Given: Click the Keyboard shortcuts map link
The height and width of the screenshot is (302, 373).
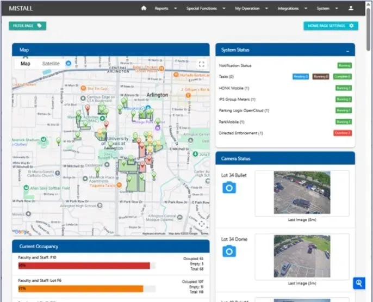Looking at the screenshot, I should point(154,233).
